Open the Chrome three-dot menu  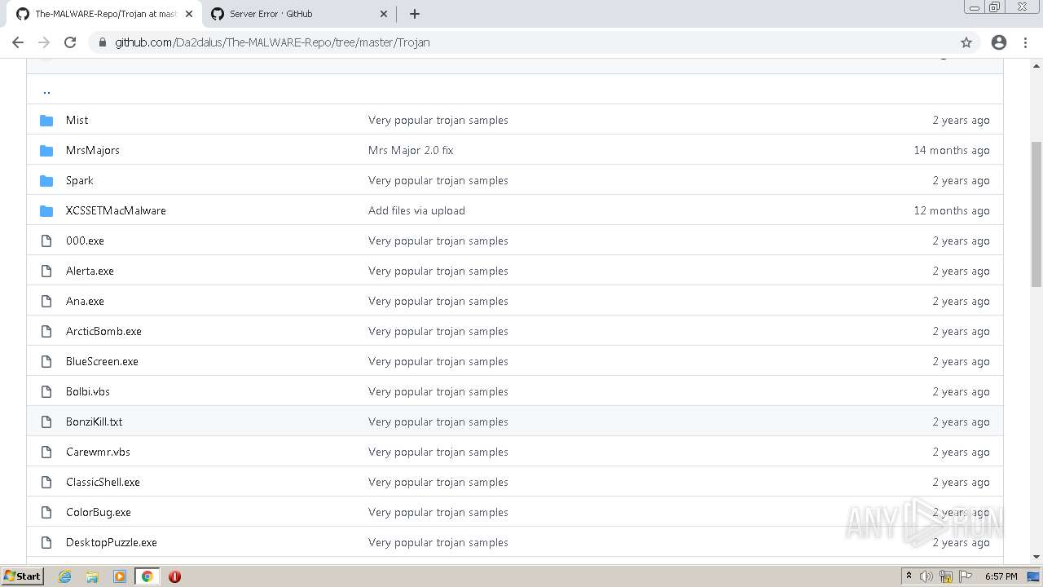(1025, 42)
